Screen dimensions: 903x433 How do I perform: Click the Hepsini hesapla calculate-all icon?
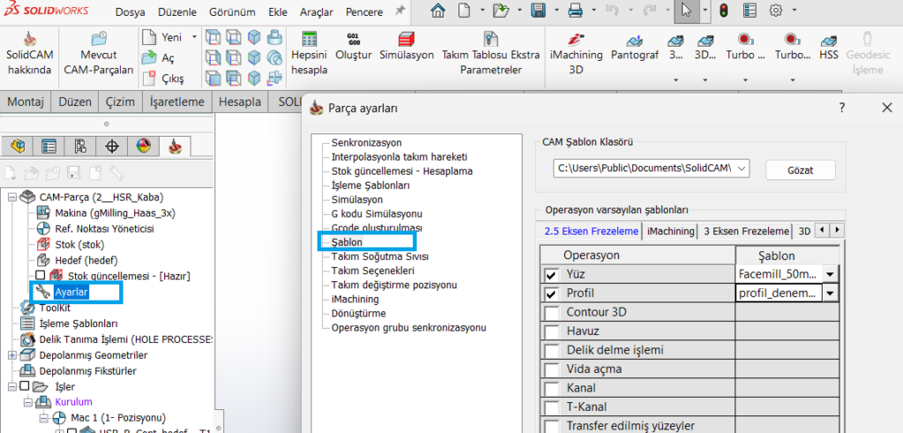click(309, 41)
